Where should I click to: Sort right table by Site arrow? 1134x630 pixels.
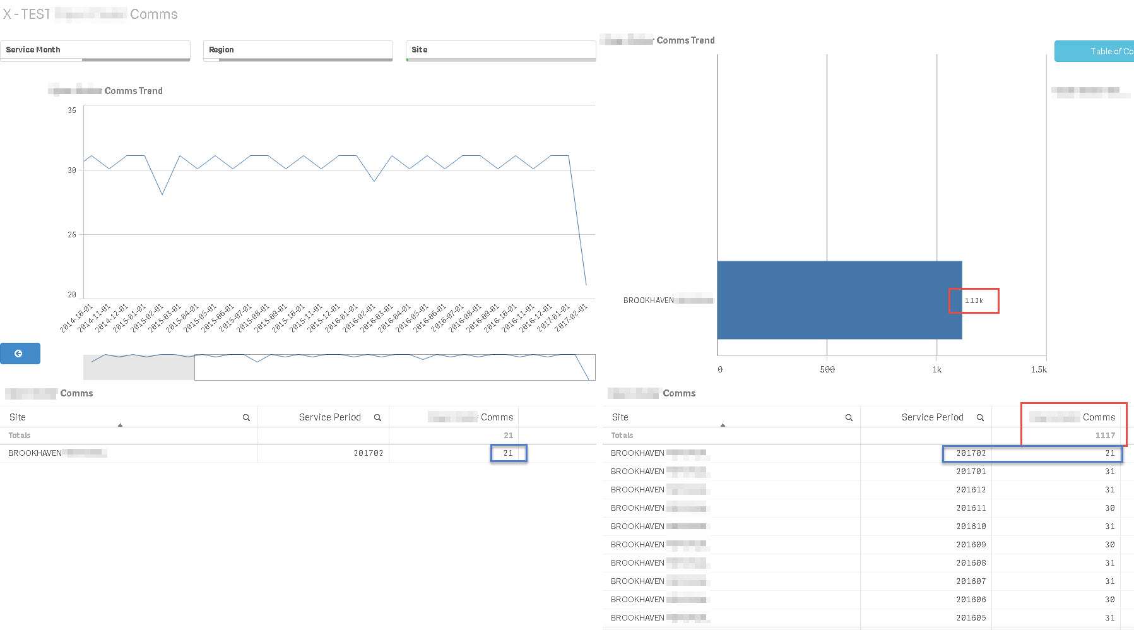(x=723, y=425)
